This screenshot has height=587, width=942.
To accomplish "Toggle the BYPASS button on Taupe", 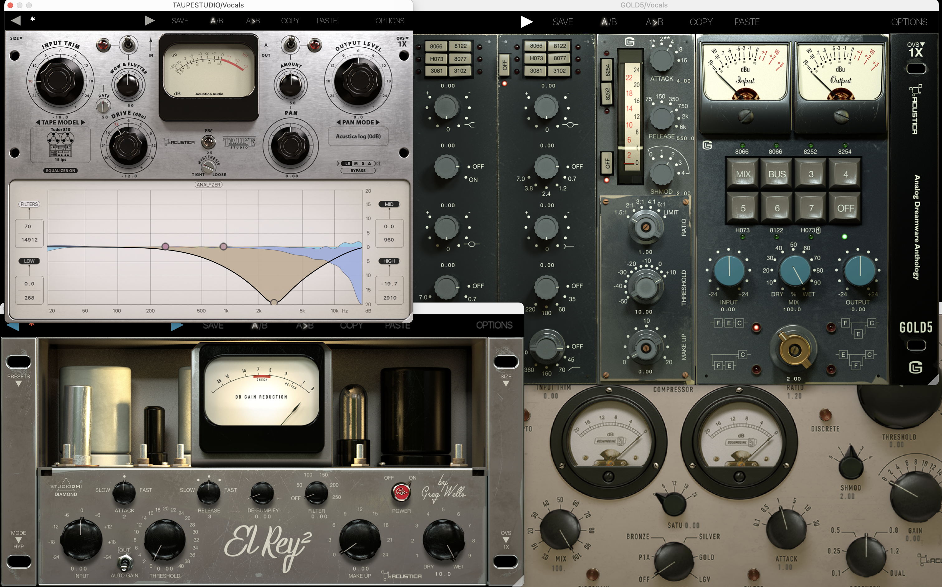I will [x=358, y=171].
